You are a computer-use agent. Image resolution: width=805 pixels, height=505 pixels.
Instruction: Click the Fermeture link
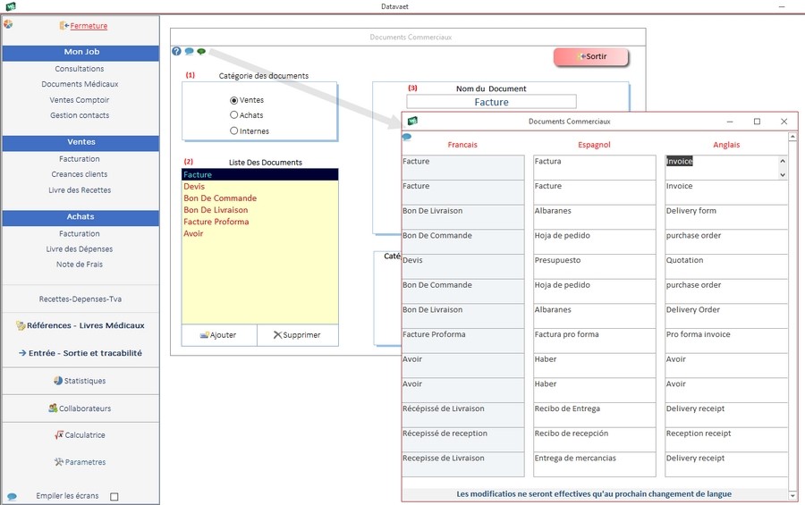pyautogui.click(x=89, y=26)
